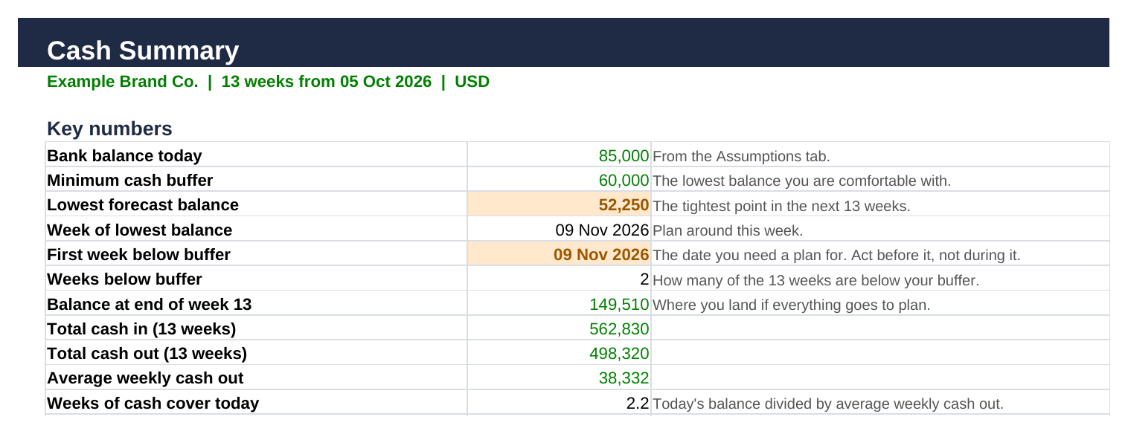Select the Average weekly cash out label
The height and width of the screenshot is (434, 1128).
click(x=145, y=378)
